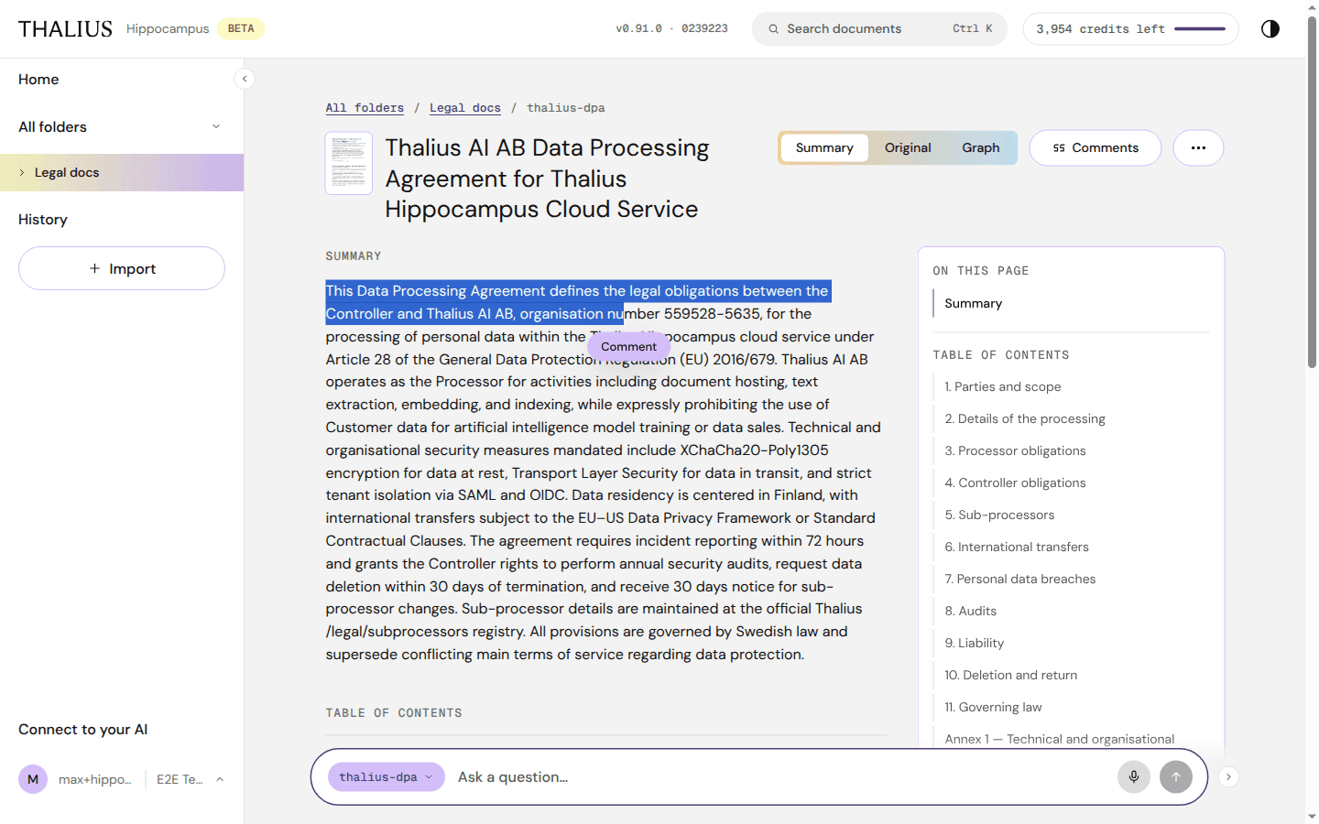Image resolution: width=1319 pixels, height=824 pixels.
Task: Open History in the sidebar
Action: point(43,220)
